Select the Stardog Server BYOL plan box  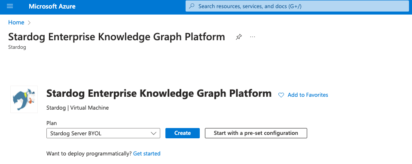103,133
